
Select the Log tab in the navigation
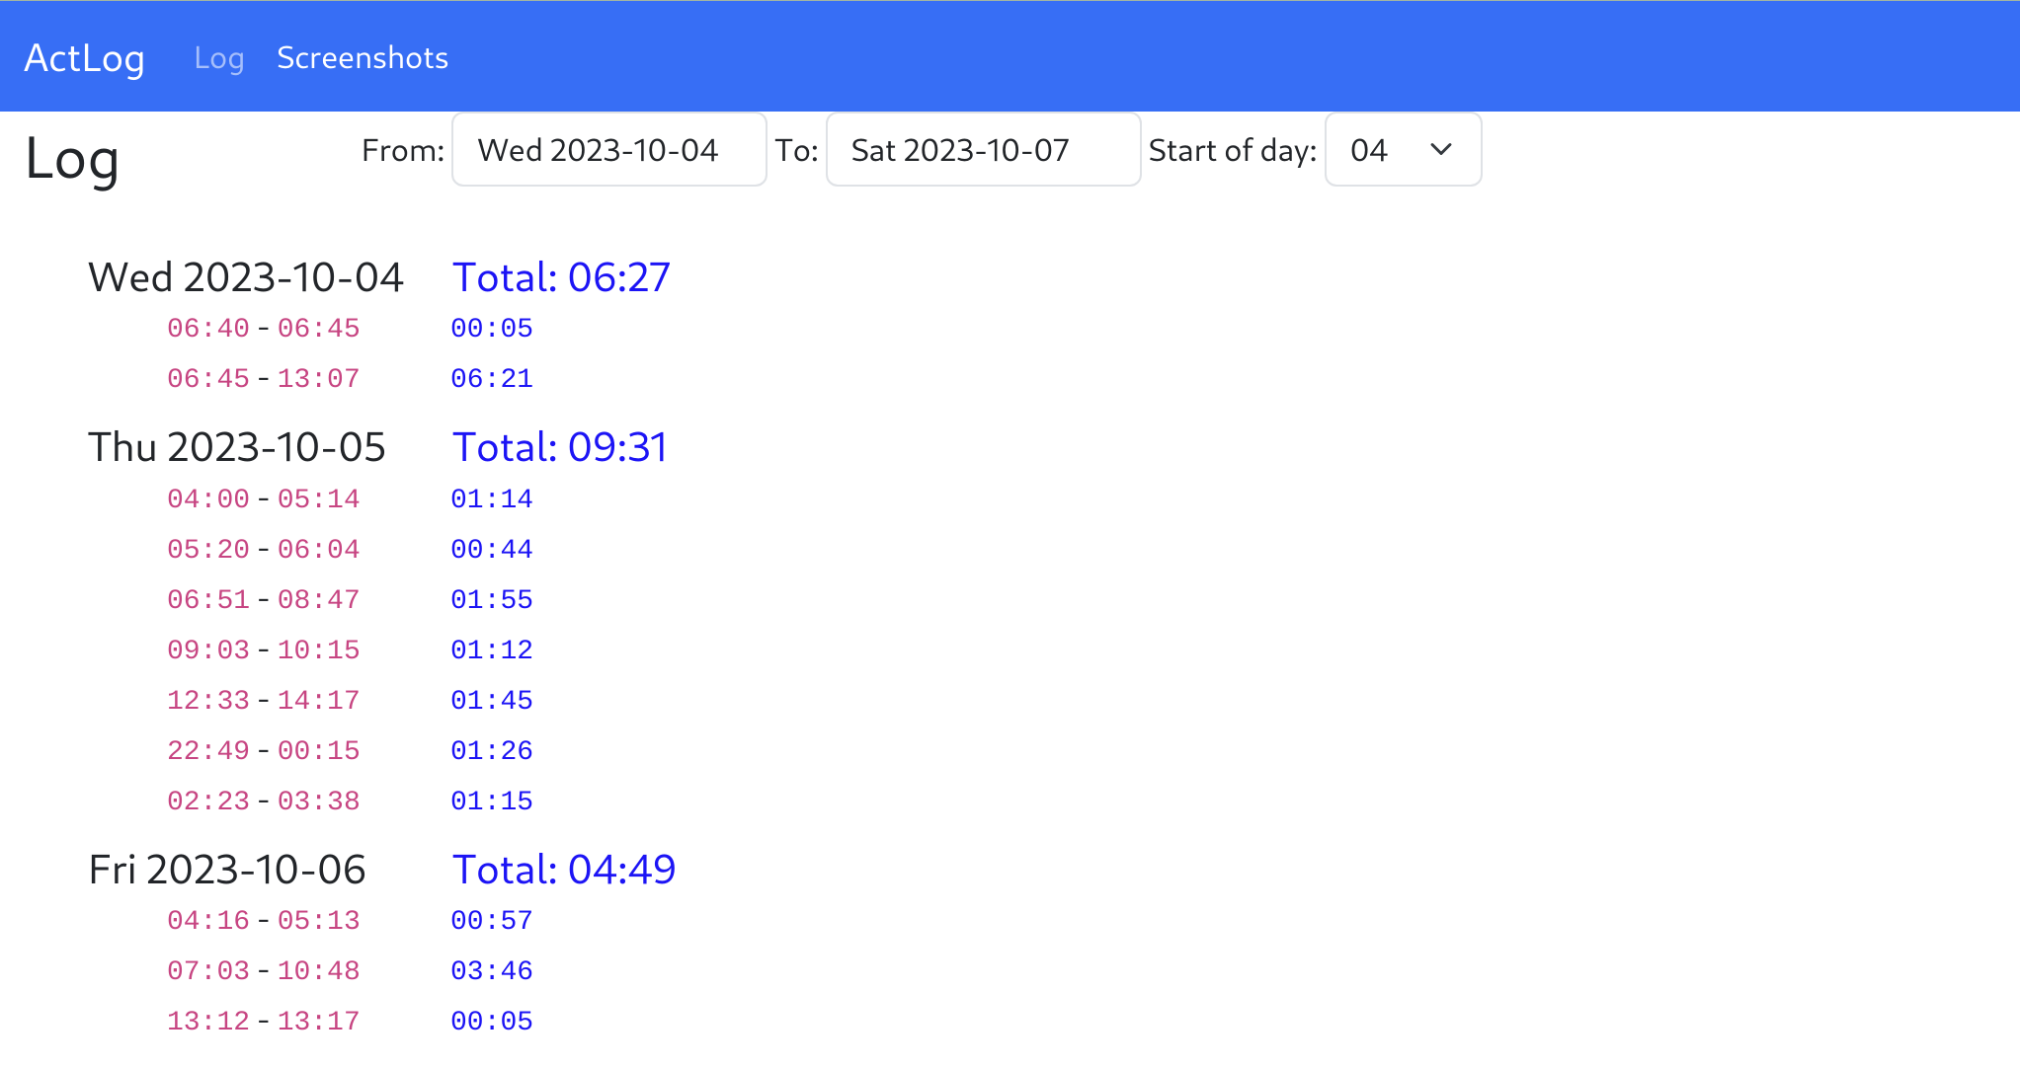[x=219, y=57]
